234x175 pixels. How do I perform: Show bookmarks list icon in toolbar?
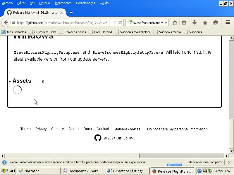click(x=184, y=23)
